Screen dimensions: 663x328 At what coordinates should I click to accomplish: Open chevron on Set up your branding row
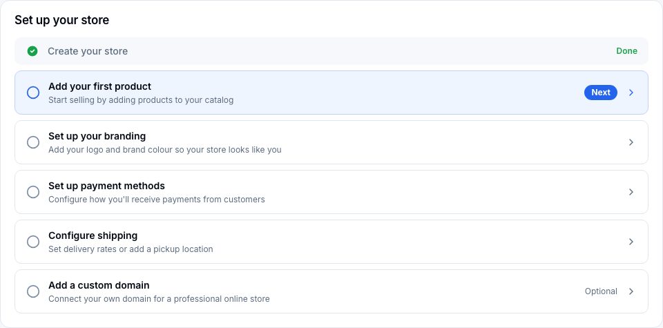pos(631,142)
